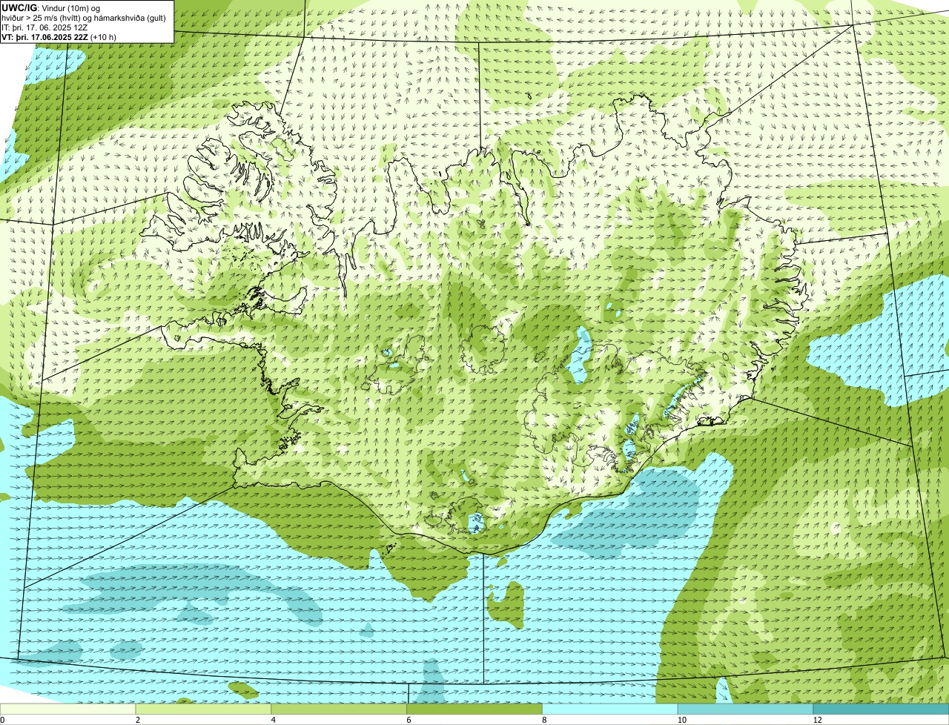949x725 pixels.
Task: Click the darkest teal swatch above 12 m/s
Action: [x=882, y=709]
